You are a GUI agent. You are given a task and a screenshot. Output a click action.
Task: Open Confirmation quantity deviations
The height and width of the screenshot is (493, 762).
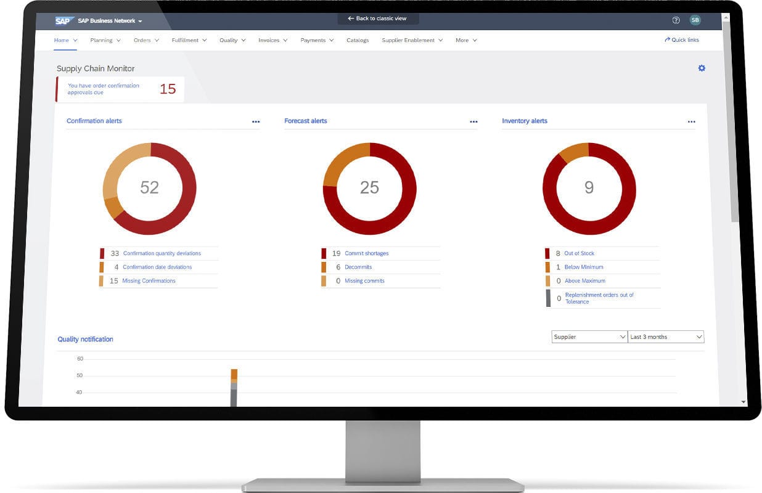(x=162, y=253)
